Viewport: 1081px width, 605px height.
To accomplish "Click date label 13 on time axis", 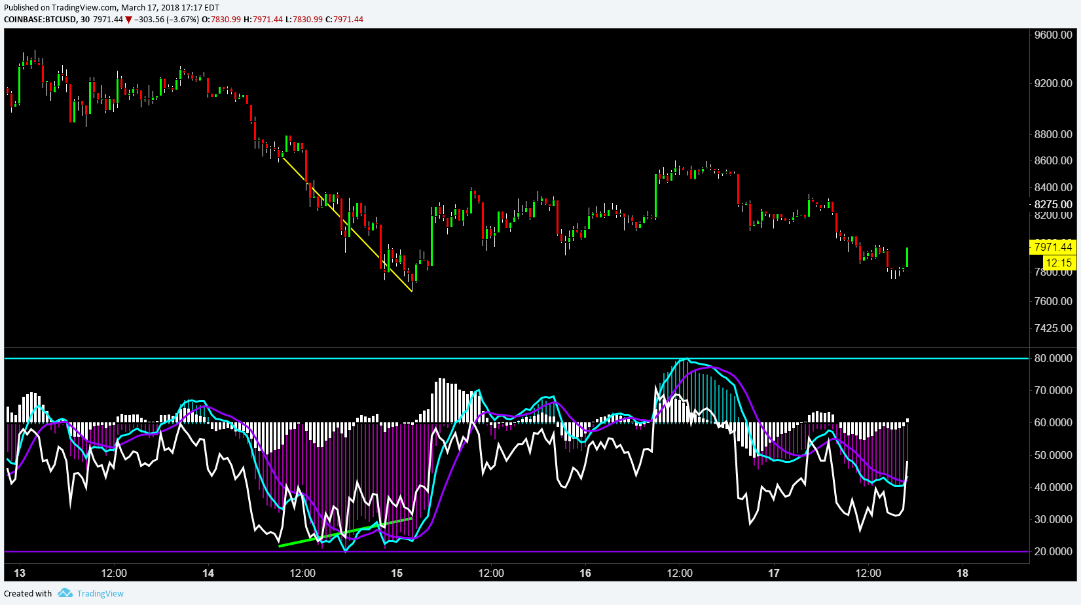I will pyautogui.click(x=20, y=574).
